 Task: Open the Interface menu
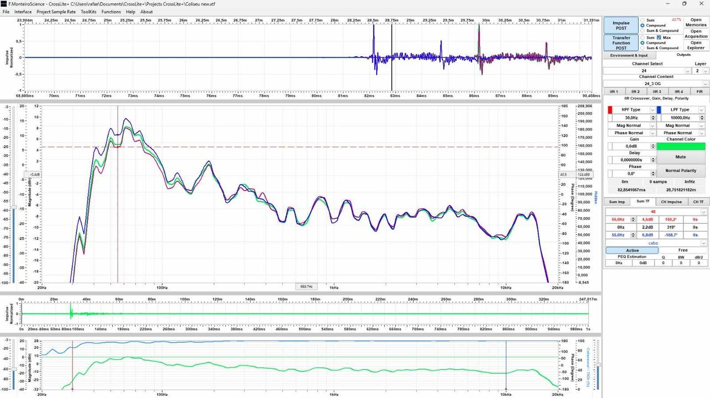(23, 12)
